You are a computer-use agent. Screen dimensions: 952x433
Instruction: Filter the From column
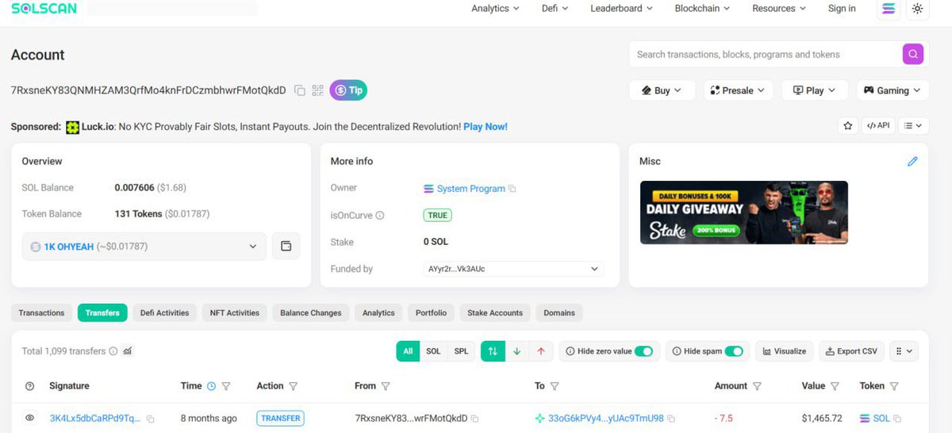[386, 386]
